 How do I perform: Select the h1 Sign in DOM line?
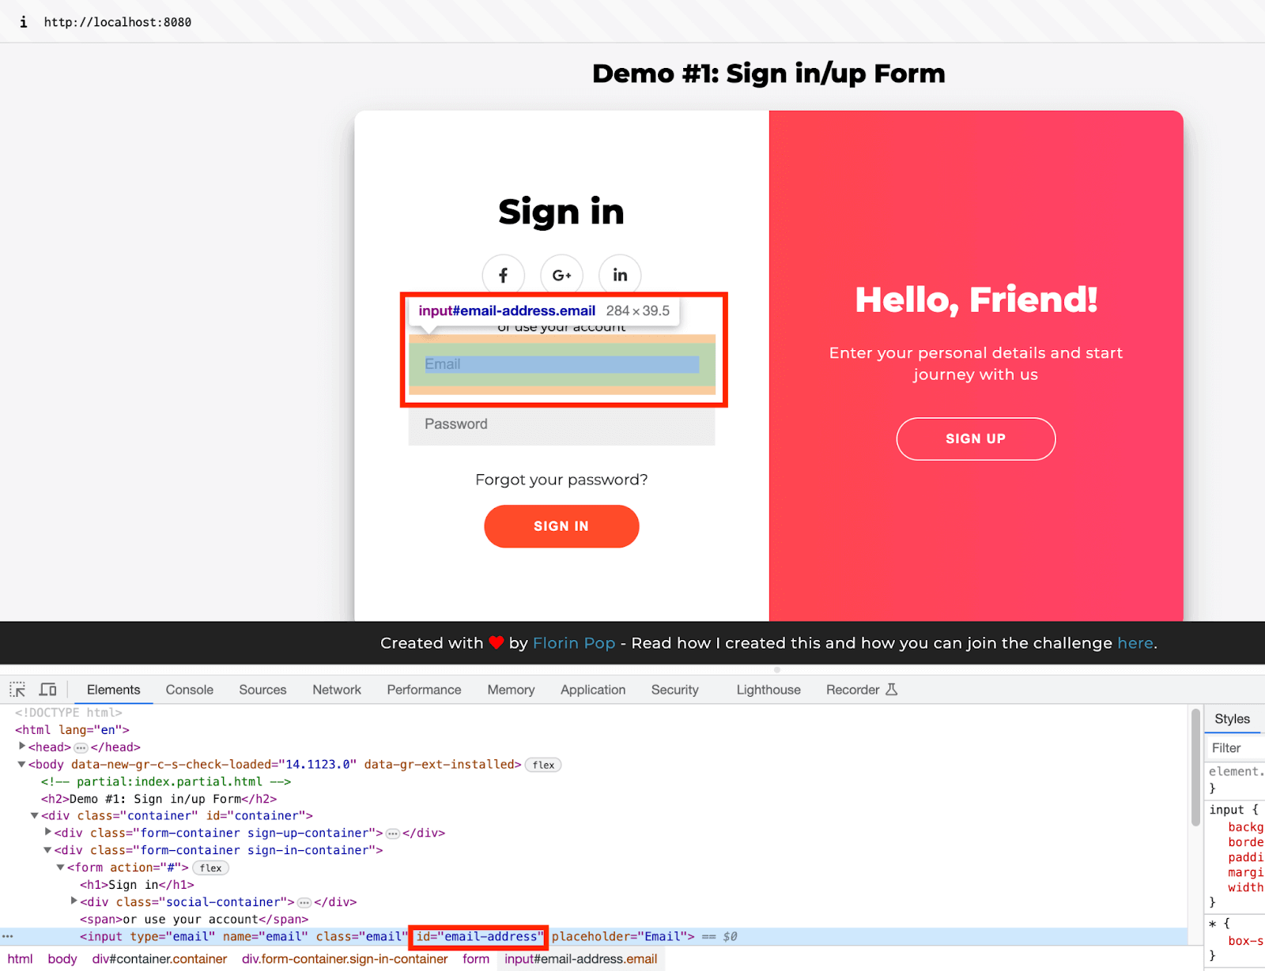point(137,885)
